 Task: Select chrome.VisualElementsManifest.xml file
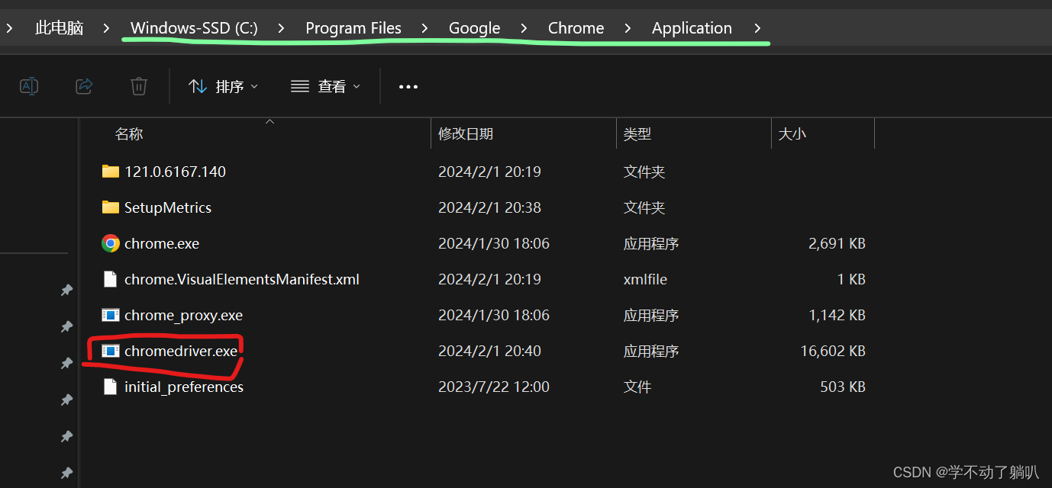tap(241, 279)
